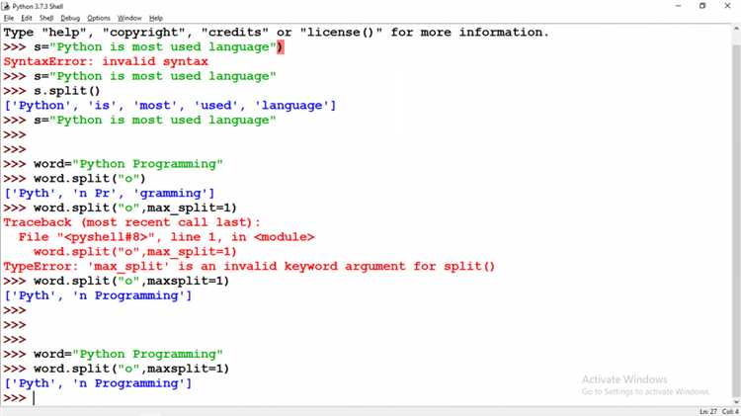Click the scrollbar up arrow

click(736, 30)
